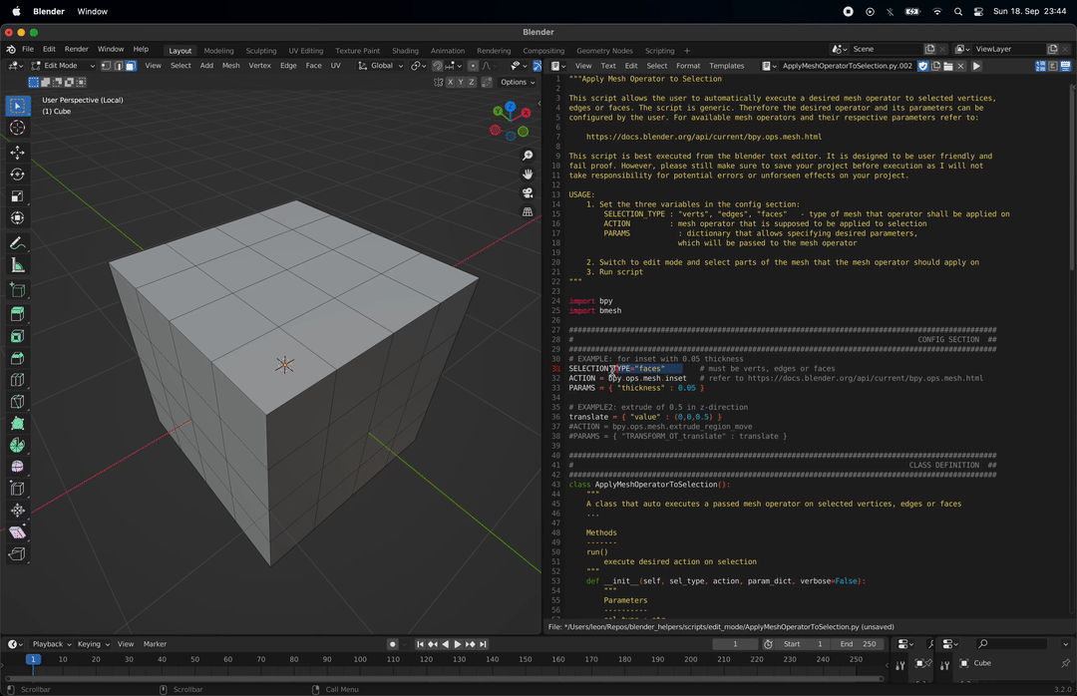Select the Smooth tool
The width and height of the screenshot is (1077, 696).
point(17,467)
